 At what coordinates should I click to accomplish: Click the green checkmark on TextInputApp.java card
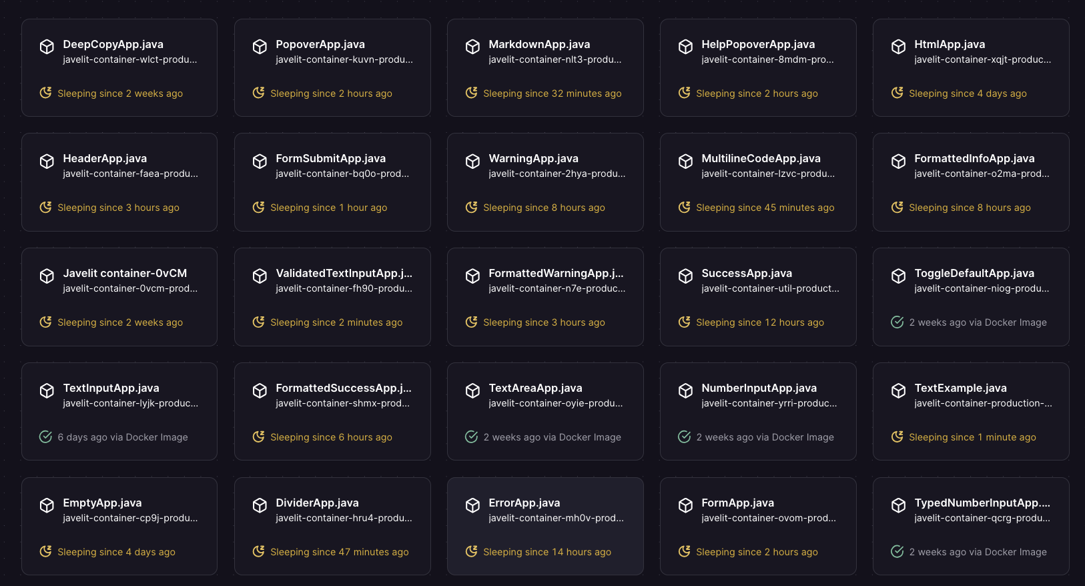tap(46, 437)
